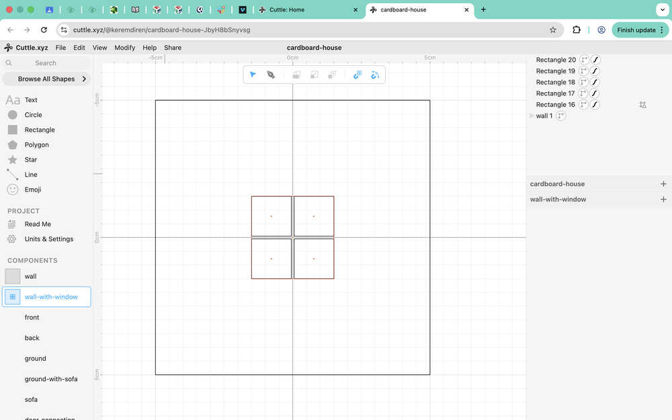Click Rectangle 18 stroke style icon

(x=595, y=82)
